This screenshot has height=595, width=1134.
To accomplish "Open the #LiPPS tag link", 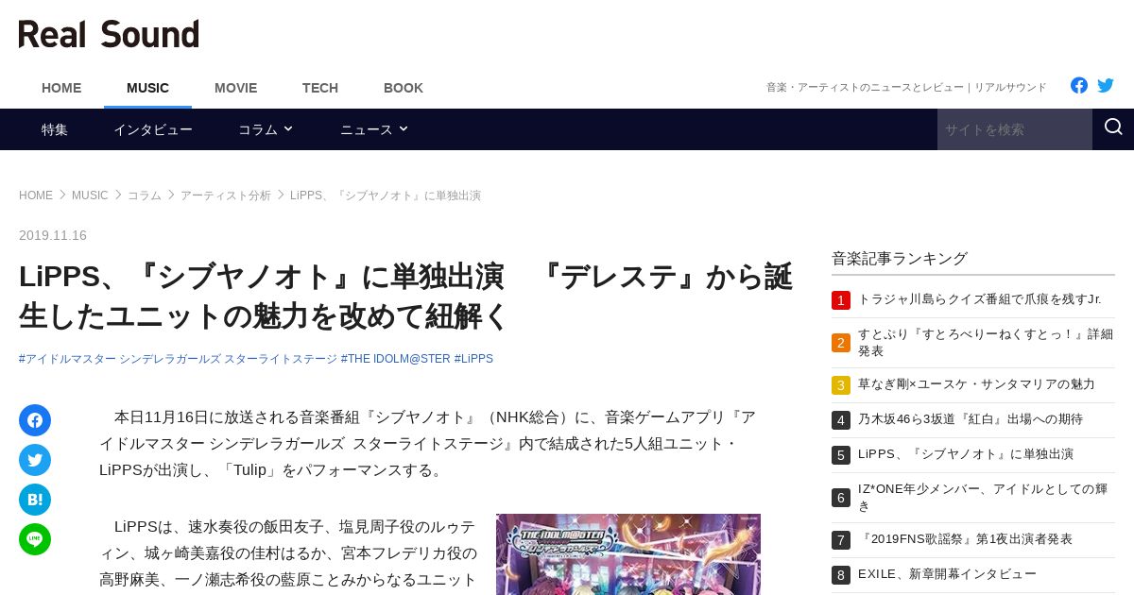I will click(473, 359).
